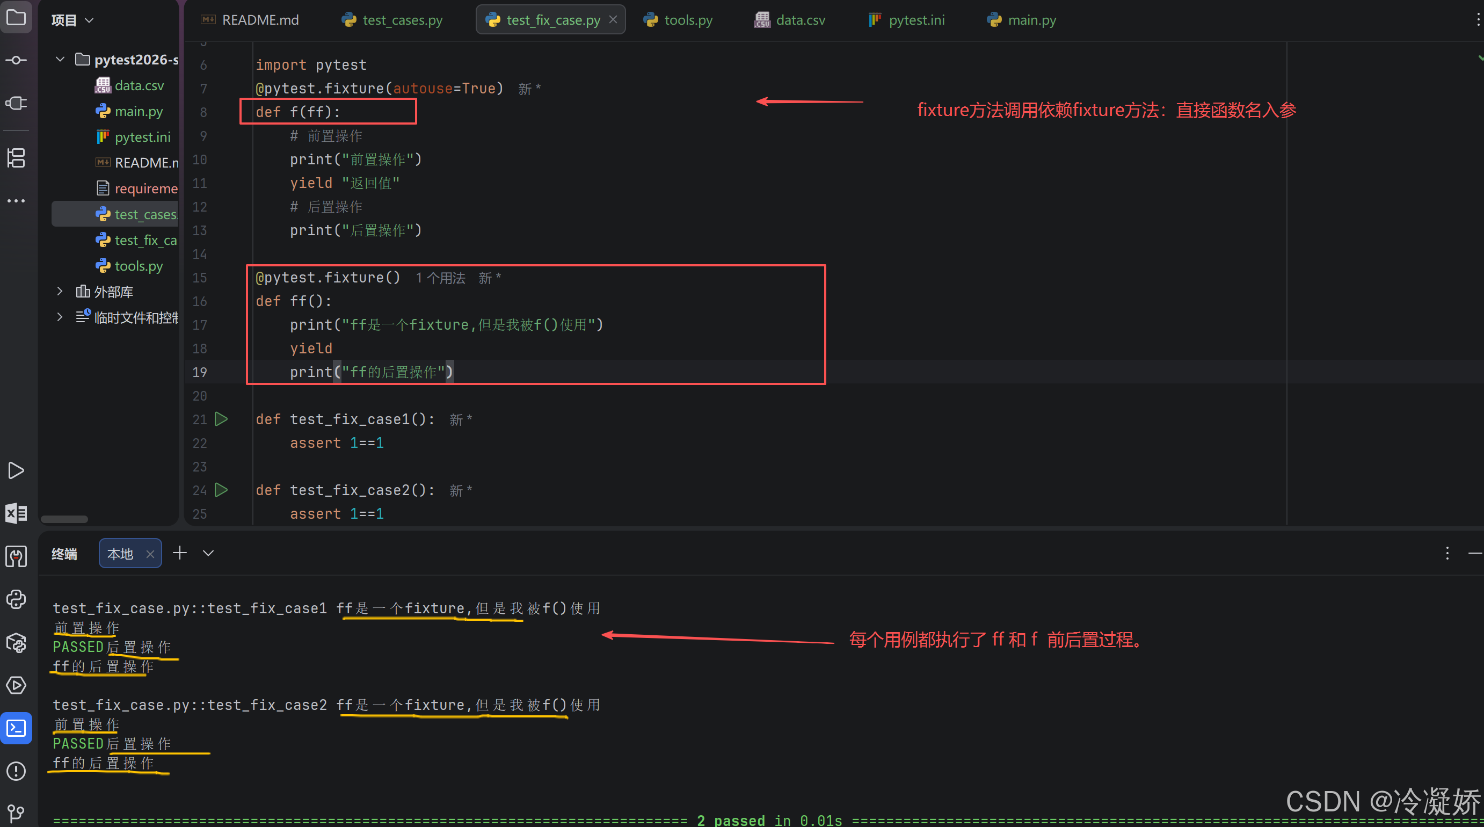Close the test_fix_case.py editor tab

coord(613,19)
